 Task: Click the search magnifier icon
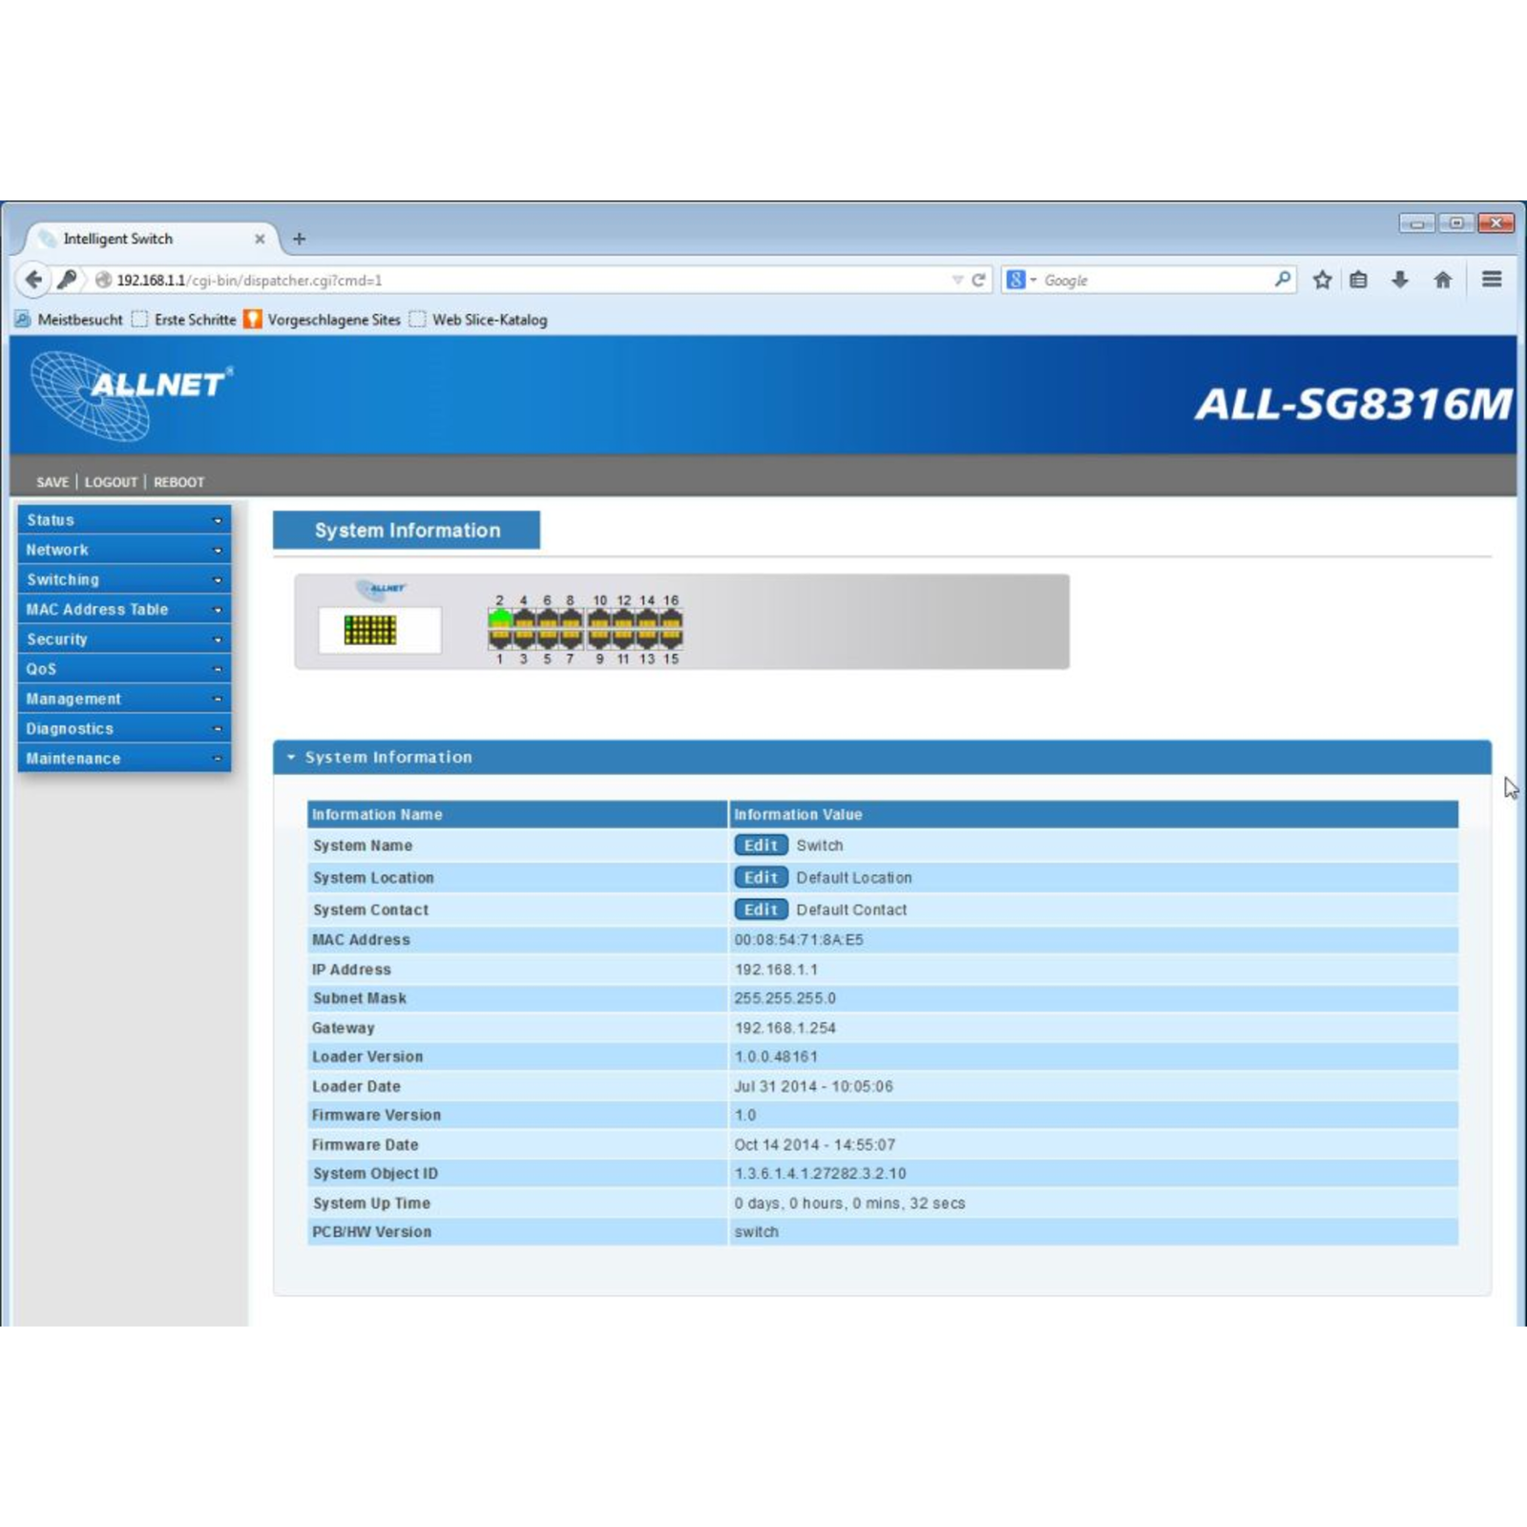(x=1282, y=280)
